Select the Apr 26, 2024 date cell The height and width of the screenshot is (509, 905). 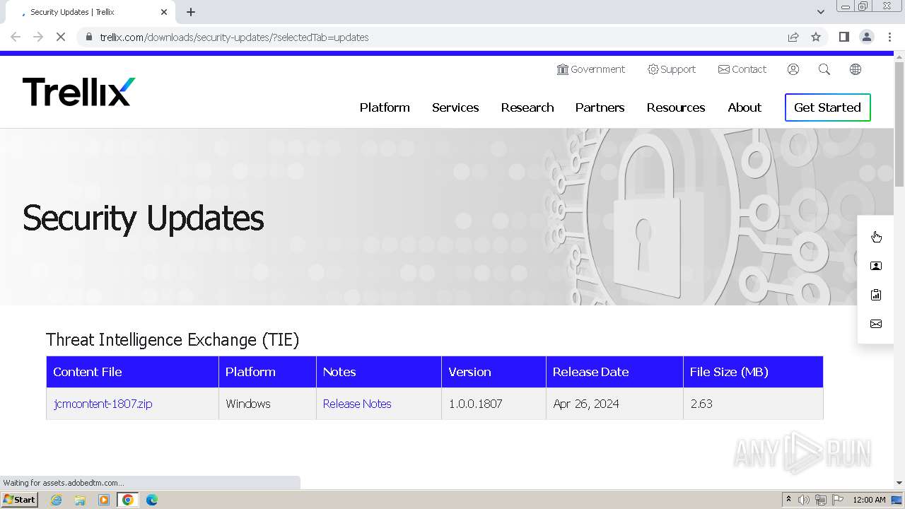tap(614, 404)
